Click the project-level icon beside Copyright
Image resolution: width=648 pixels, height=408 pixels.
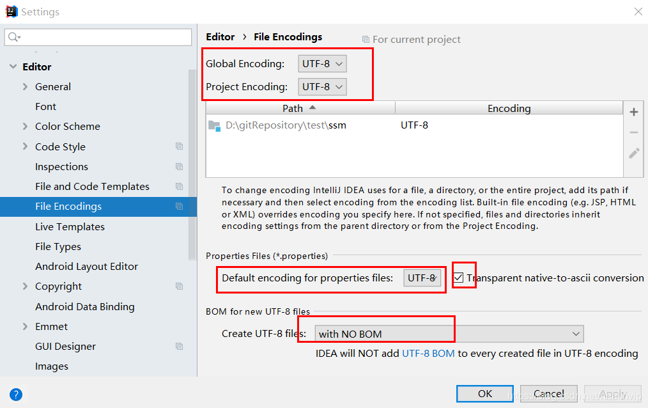[x=179, y=286]
